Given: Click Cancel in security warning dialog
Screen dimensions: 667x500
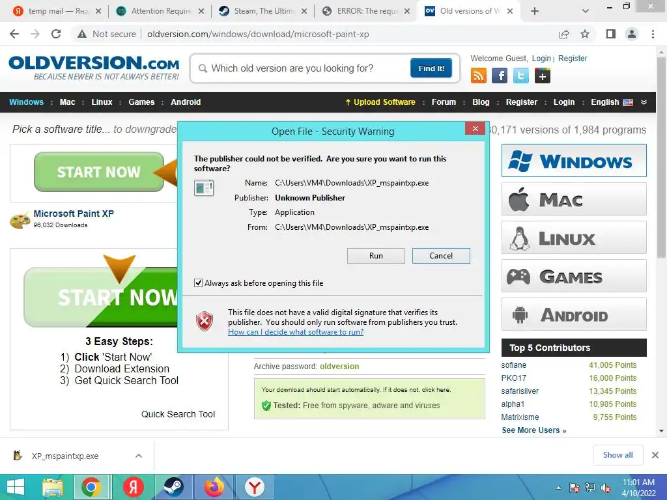Looking at the screenshot, I should pos(441,256).
